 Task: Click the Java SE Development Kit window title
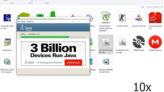[x=42, y=18]
